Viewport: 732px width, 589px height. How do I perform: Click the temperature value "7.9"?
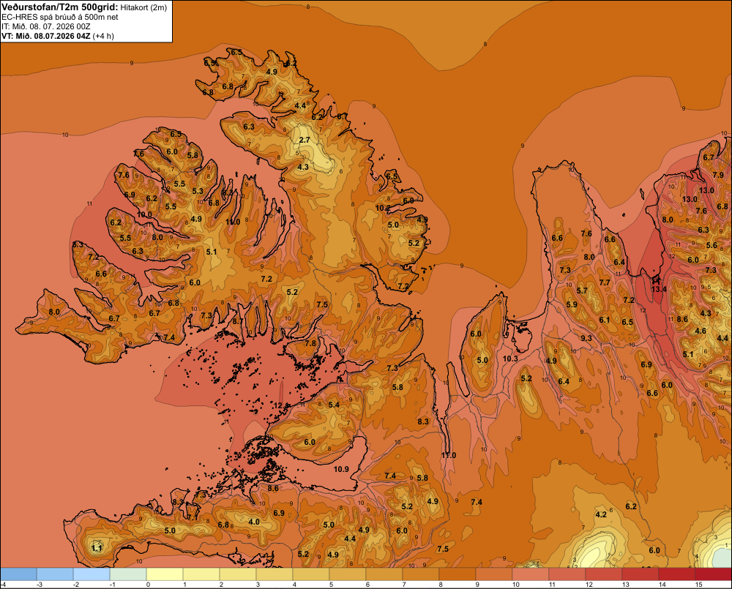tap(718, 176)
